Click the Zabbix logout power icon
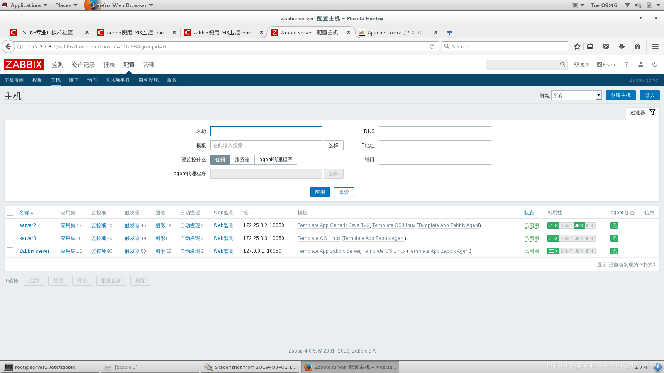 (655, 64)
